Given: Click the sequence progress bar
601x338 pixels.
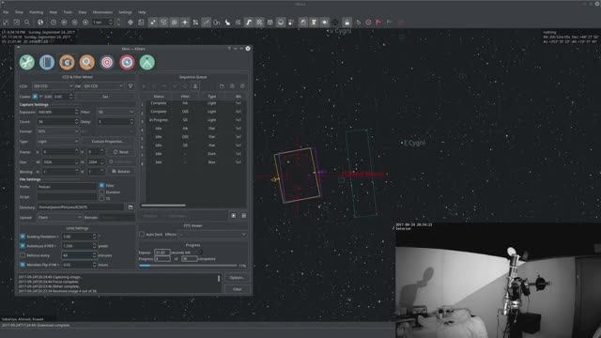Looking at the screenshot, I should [x=188, y=265].
